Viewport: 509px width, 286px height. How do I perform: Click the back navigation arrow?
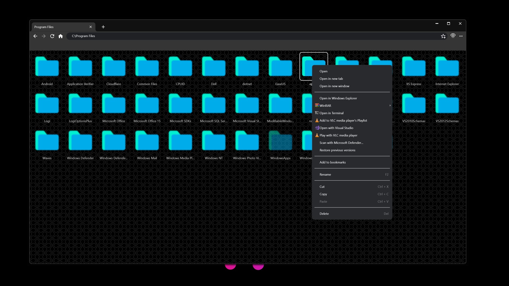click(x=35, y=36)
